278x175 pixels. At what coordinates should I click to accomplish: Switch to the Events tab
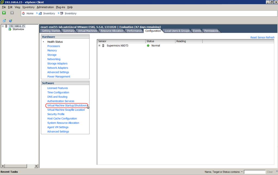pos(197,31)
